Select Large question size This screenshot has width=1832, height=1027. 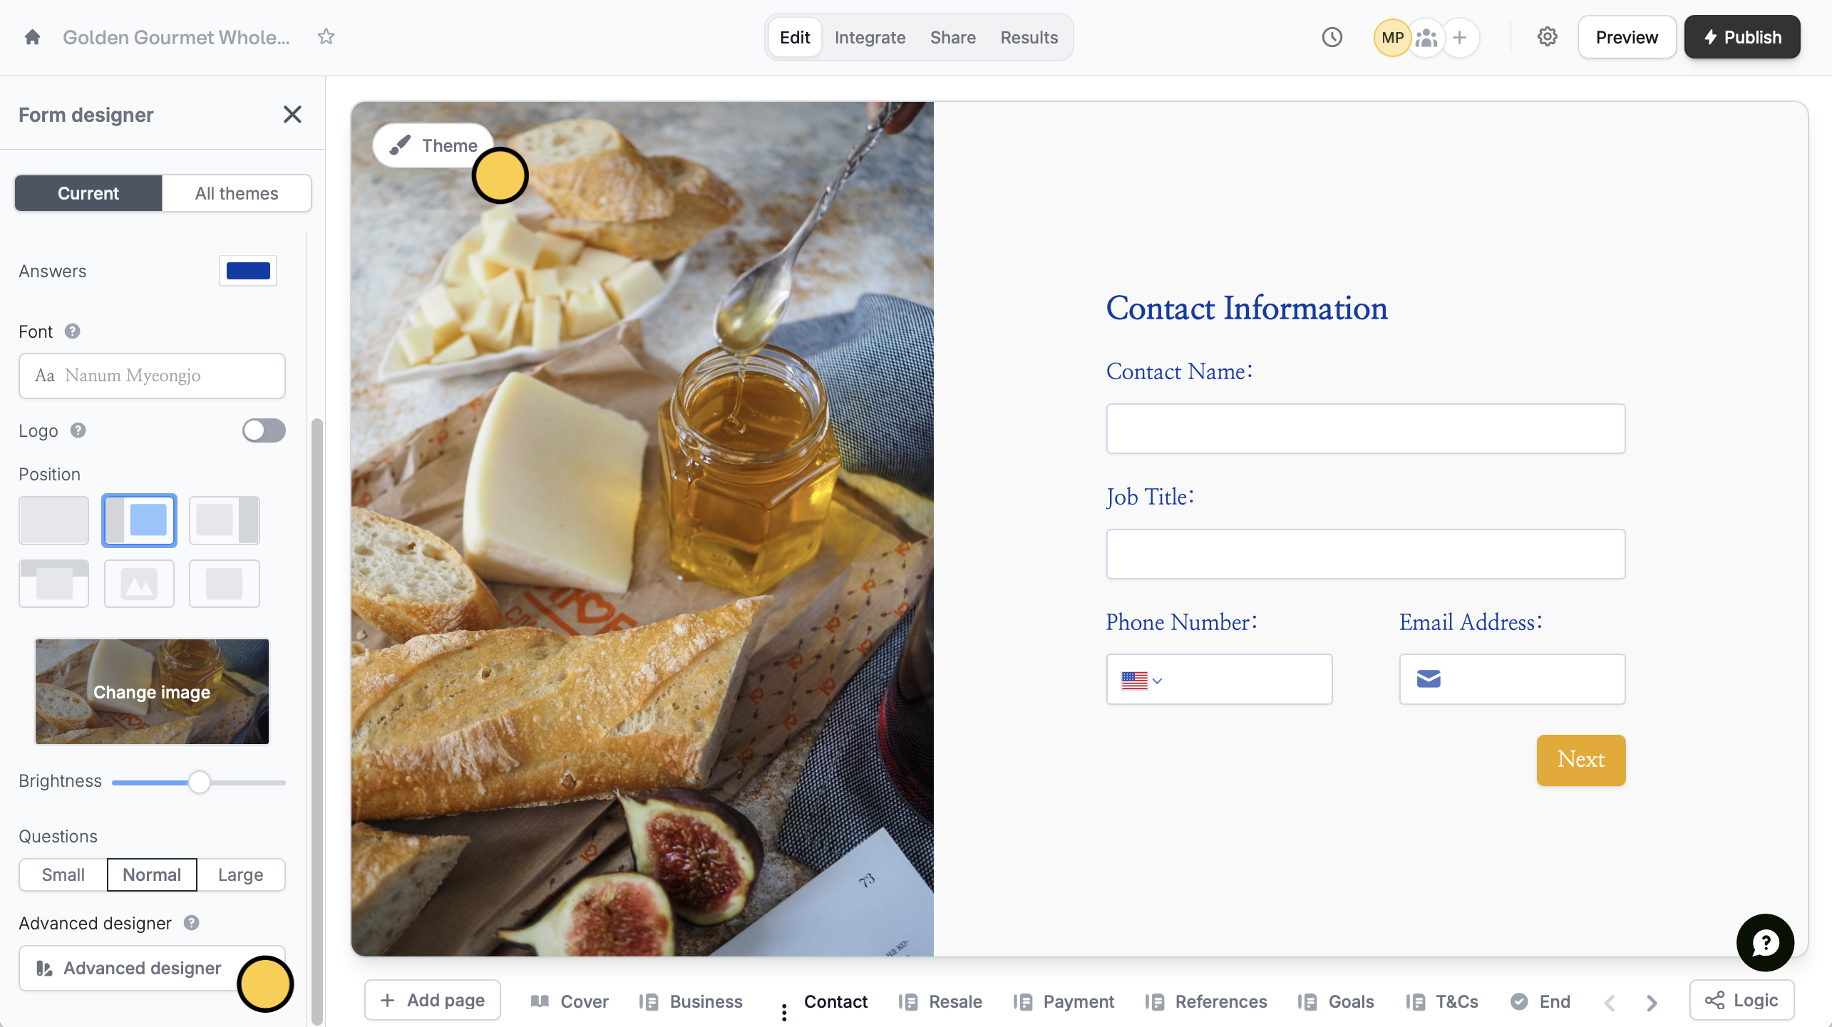tap(240, 874)
